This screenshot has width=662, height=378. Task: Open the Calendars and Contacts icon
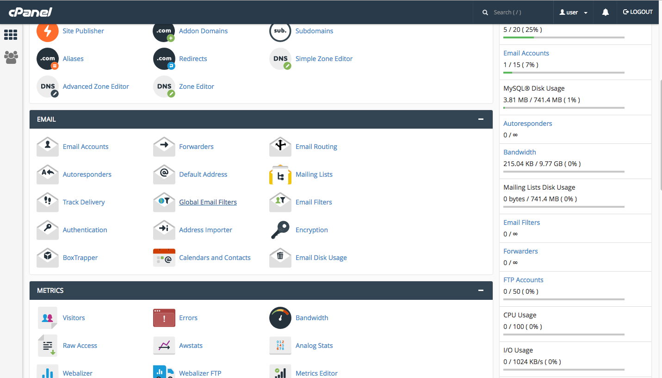point(164,258)
